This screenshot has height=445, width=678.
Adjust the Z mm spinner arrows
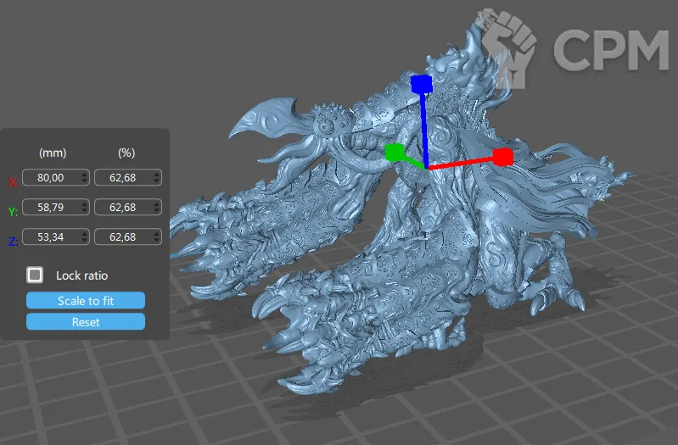83,236
